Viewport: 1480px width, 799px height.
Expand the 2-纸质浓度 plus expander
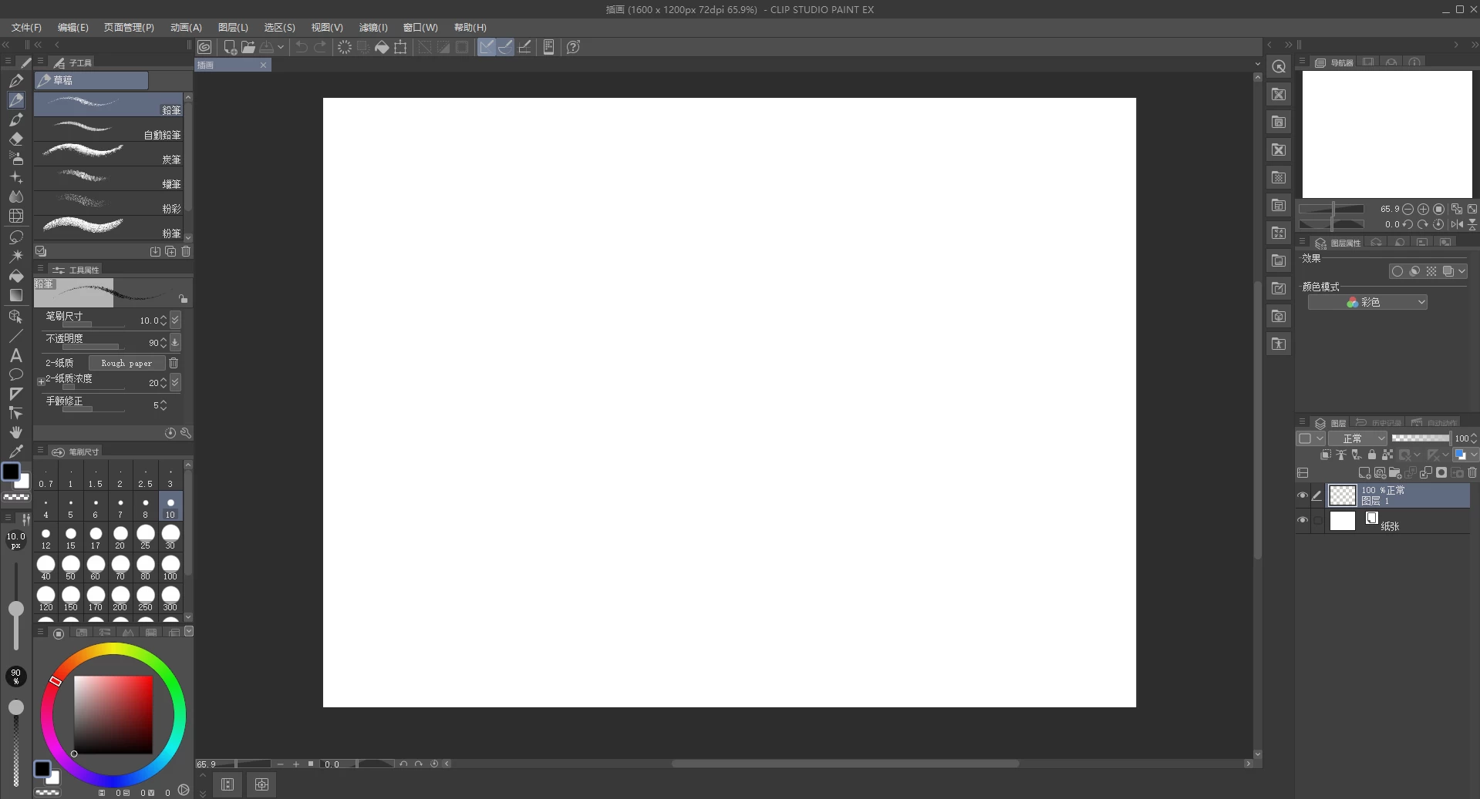click(x=41, y=381)
